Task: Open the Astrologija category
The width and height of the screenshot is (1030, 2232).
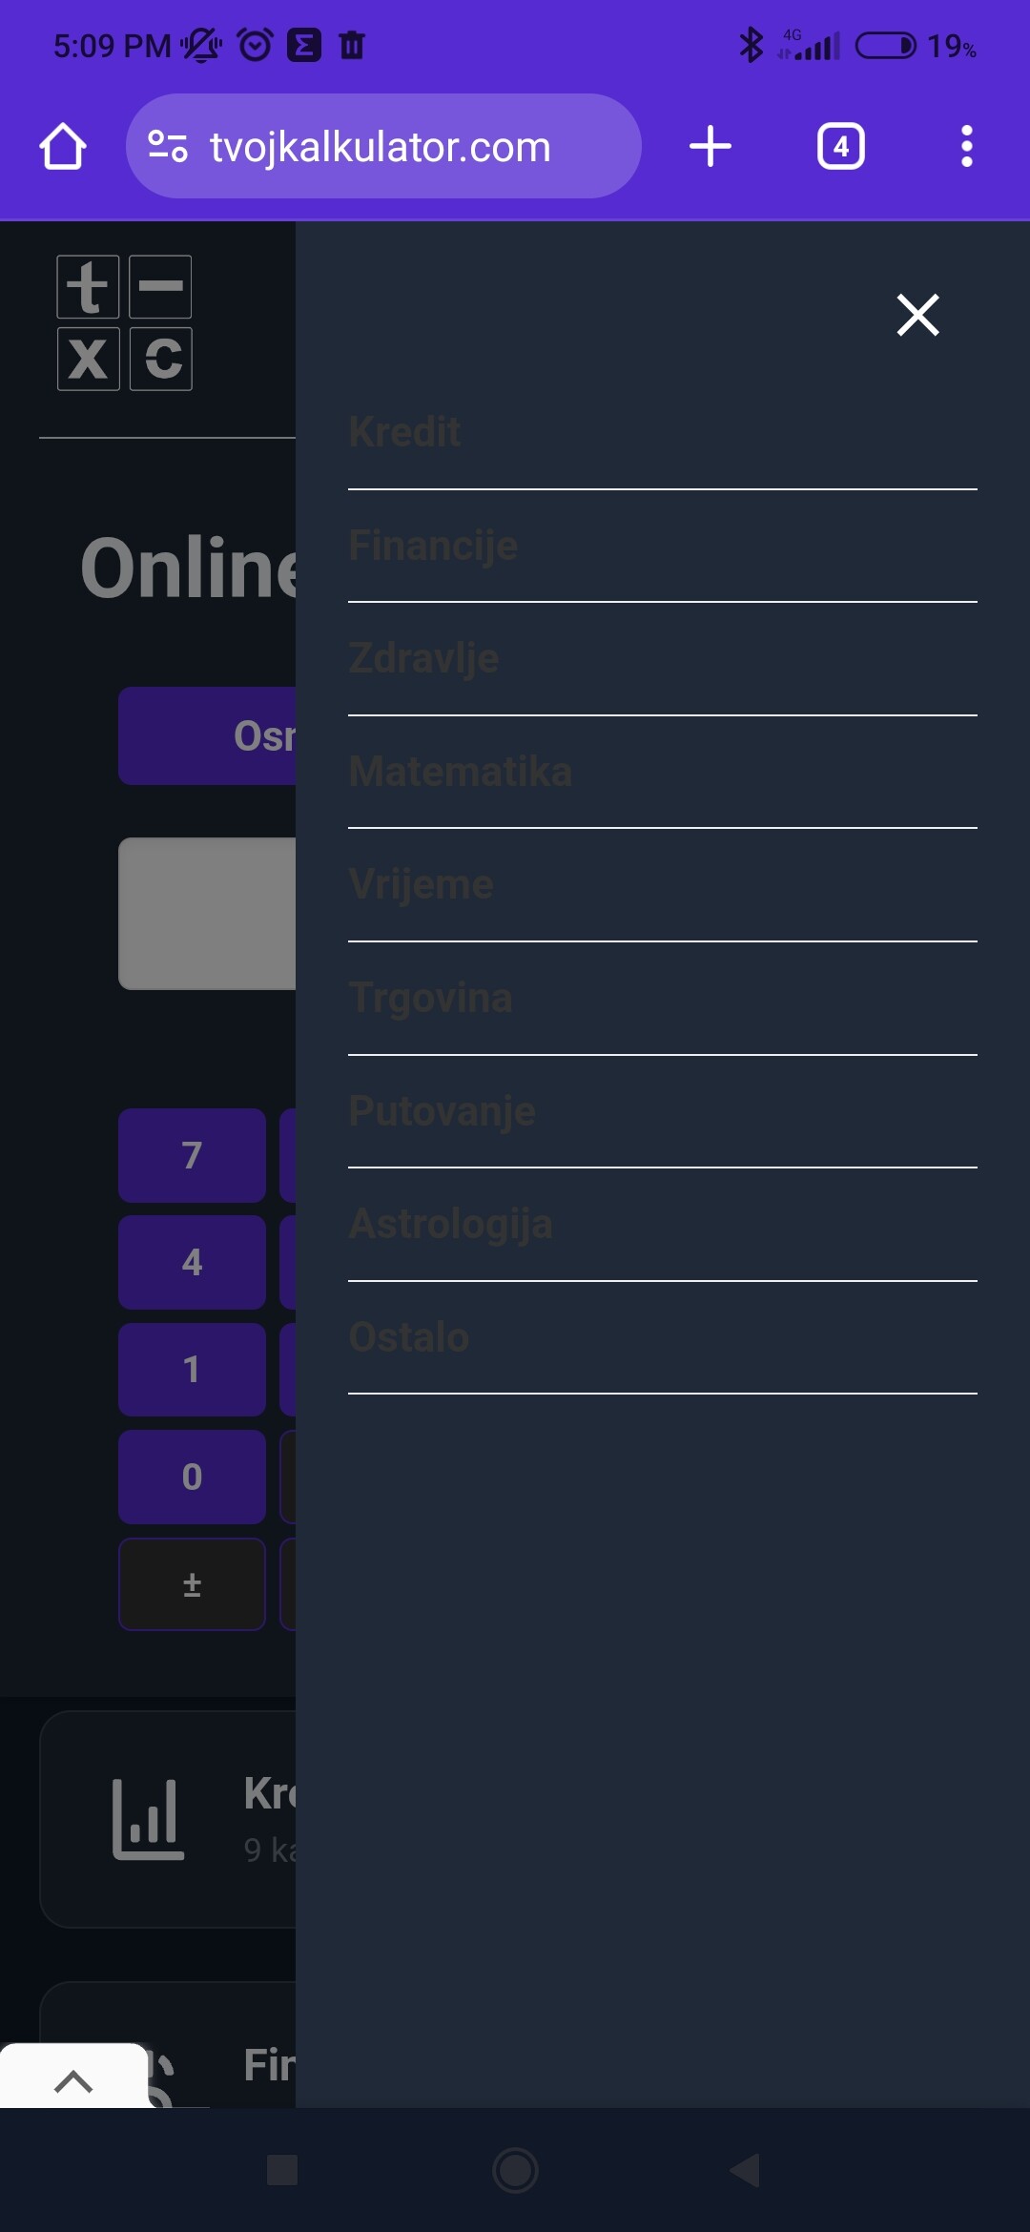Action: click(x=450, y=1224)
